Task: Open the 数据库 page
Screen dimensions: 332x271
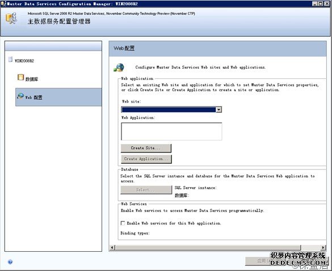Action: (x=32, y=79)
